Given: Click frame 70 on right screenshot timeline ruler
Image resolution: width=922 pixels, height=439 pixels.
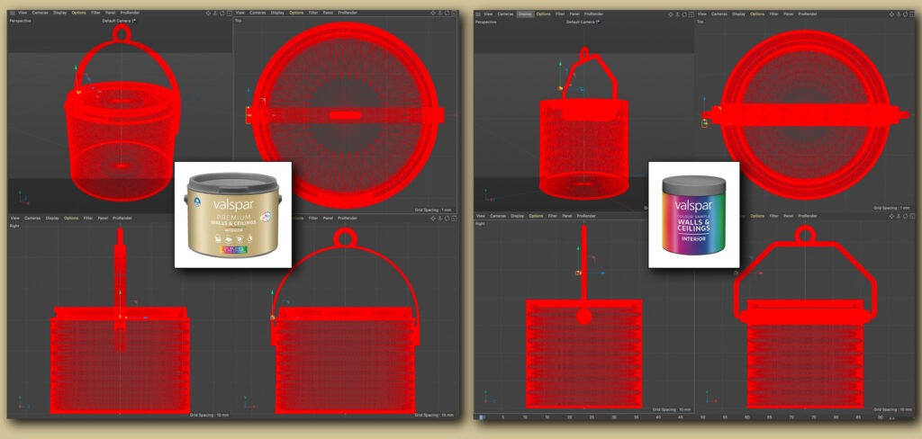Looking at the screenshot, I should click(x=791, y=417).
